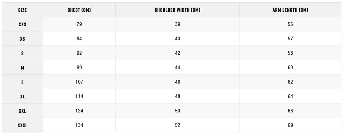Click the L size row label
The image size is (344, 135).
pyautogui.click(x=22, y=82)
